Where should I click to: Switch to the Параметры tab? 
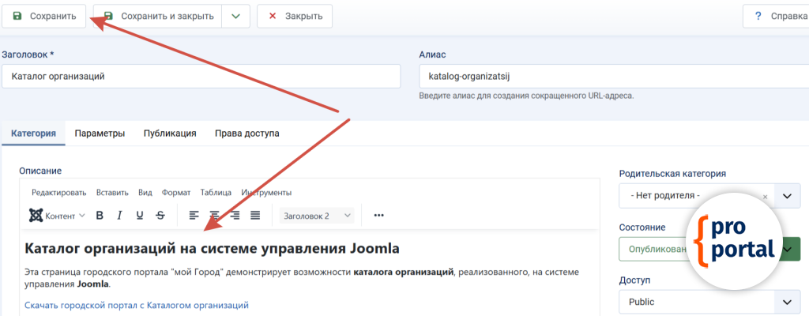click(100, 134)
